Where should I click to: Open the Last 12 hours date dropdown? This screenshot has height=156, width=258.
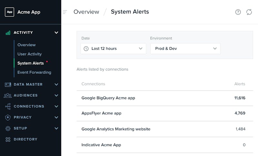(x=113, y=48)
